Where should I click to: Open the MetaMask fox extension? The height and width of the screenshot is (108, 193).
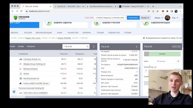[x=163, y=11]
